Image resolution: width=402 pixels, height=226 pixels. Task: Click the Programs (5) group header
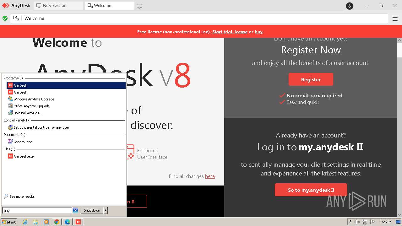[x=13, y=78]
